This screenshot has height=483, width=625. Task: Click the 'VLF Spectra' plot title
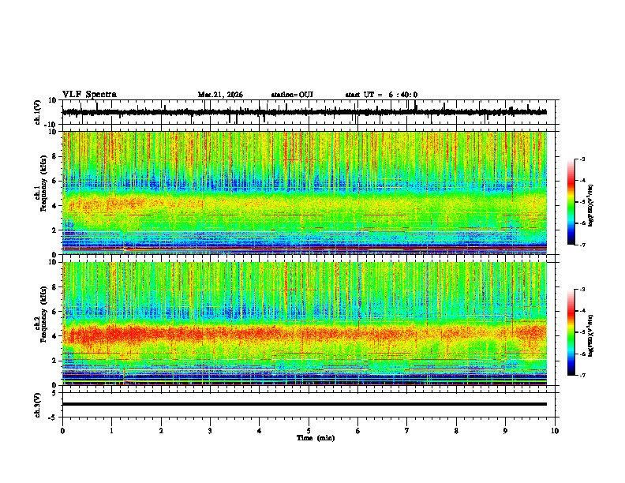coord(89,95)
